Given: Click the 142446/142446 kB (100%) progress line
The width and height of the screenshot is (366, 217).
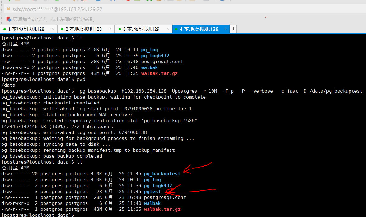Looking at the screenshot, I should point(57,127).
